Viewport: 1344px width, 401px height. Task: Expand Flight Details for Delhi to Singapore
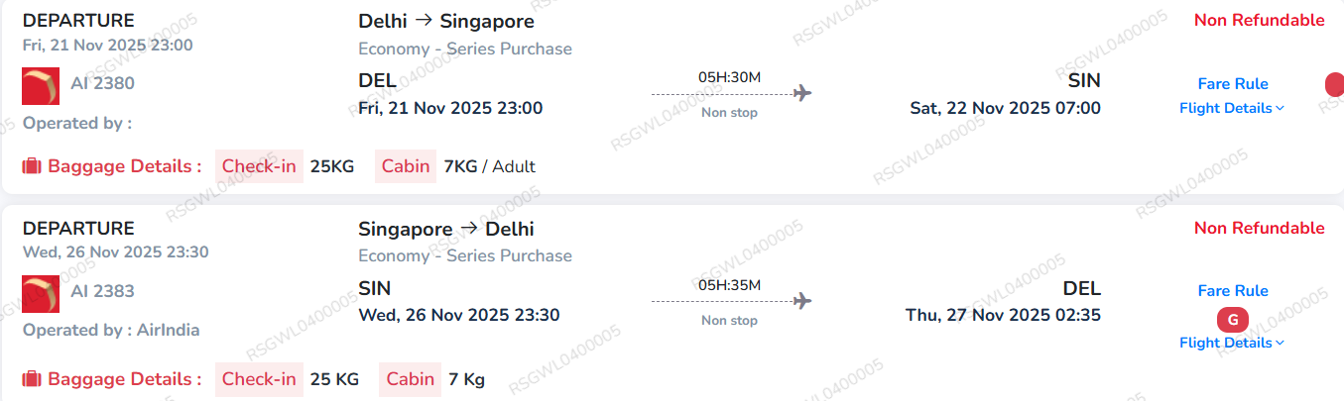pyautogui.click(x=1231, y=109)
